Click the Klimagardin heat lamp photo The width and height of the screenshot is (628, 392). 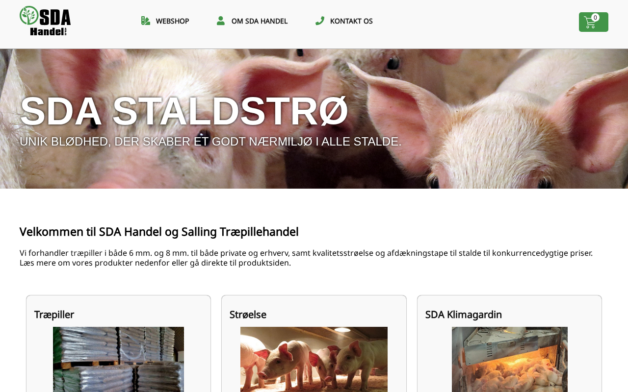click(x=510, y=359)
